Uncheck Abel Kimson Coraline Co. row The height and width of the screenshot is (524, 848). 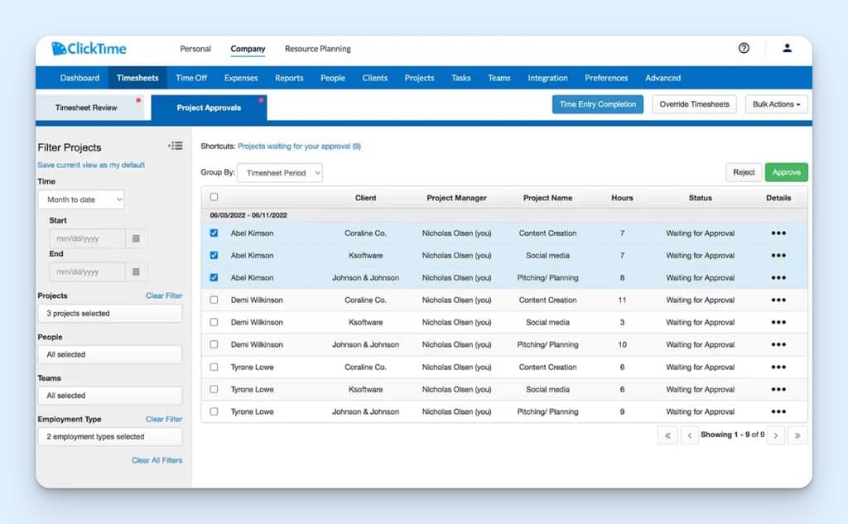pos(214,233)
